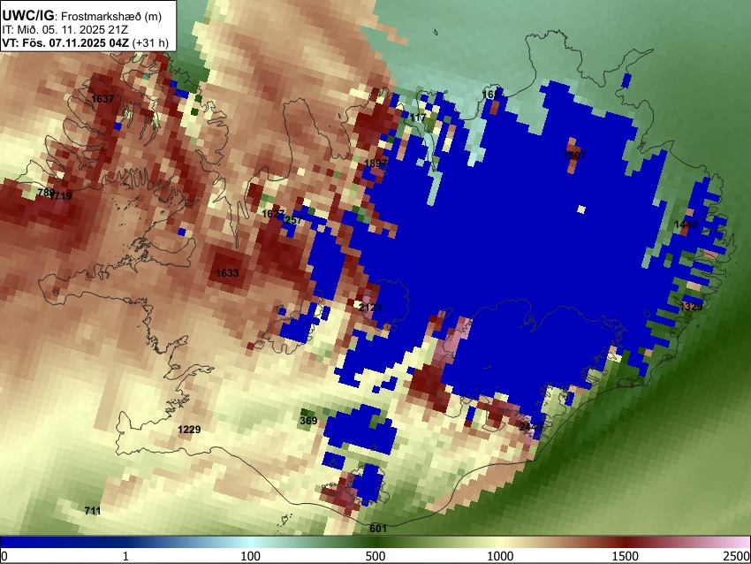Click the map value 1897
The width and height of the screenshot is (751, 564).
point(375,164)
